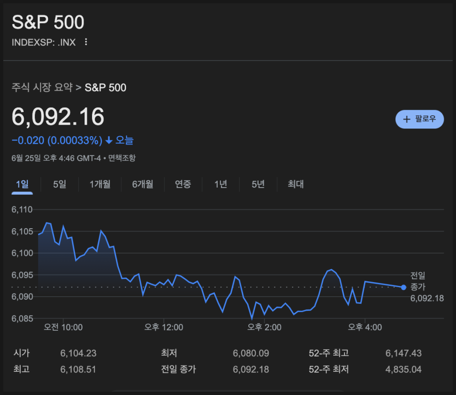456x395 pixels.
Task: Open the 주식 시장 요약 breadcrumb link
Action: point(42,87)
